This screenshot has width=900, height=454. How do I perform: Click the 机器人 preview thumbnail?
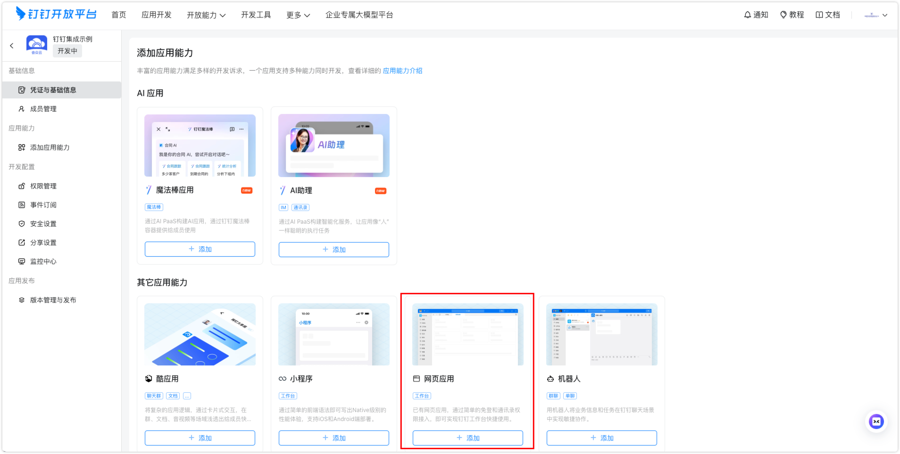(x=602, y=334)
